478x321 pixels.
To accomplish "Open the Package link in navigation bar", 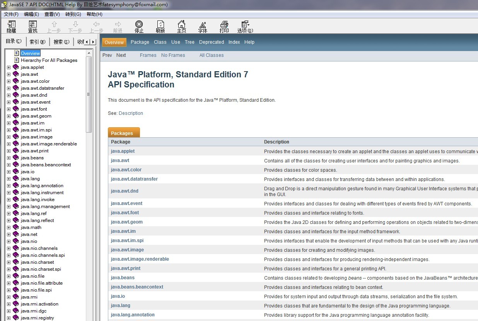I will pyautogui.click(x=140, y=42).
